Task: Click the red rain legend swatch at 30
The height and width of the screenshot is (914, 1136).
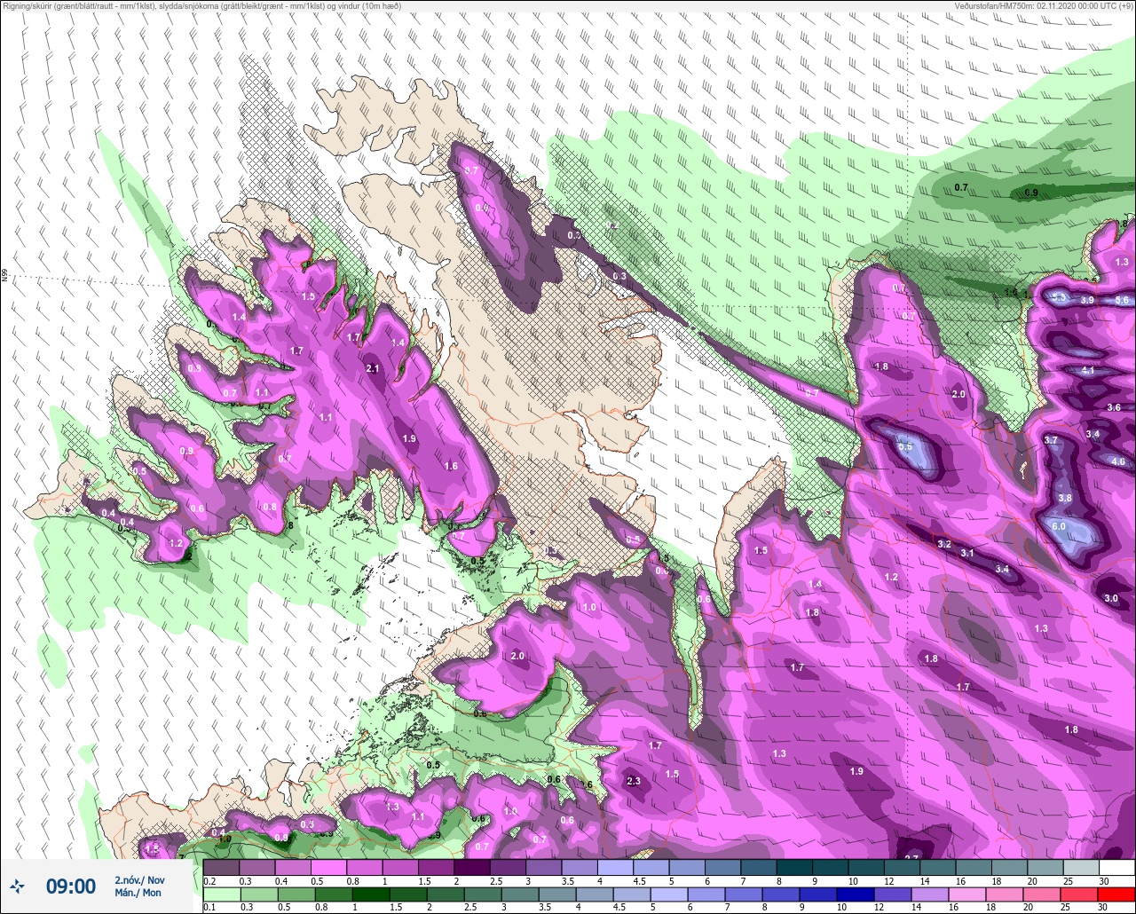Action: (x=1116, y=894)
